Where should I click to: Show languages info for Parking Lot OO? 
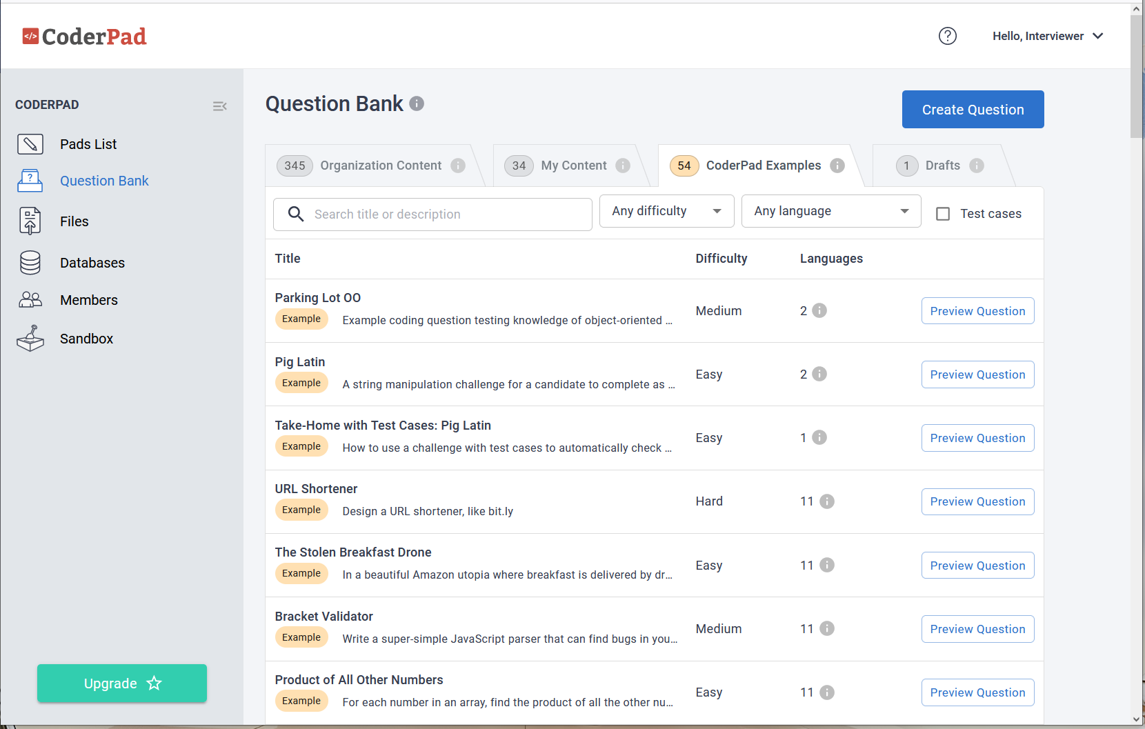click(x=819, y=310)
